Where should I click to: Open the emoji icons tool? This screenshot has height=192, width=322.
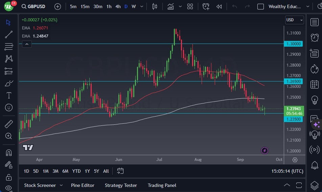(9, 107)
